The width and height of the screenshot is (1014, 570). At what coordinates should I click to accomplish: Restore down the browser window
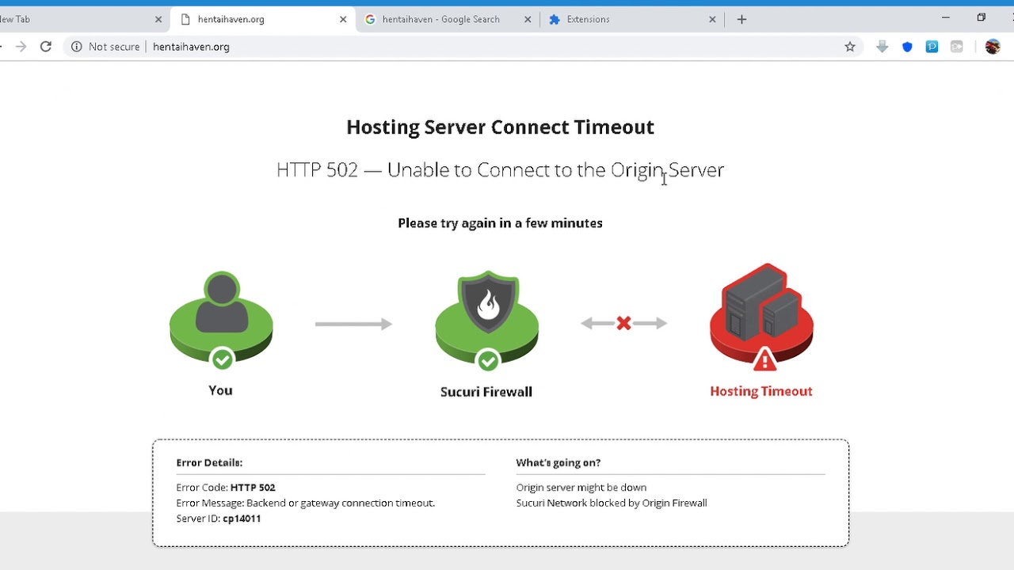click(x=981, y=17)
